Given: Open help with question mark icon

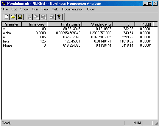Looking at the screenshot, I should pos(59,17).
